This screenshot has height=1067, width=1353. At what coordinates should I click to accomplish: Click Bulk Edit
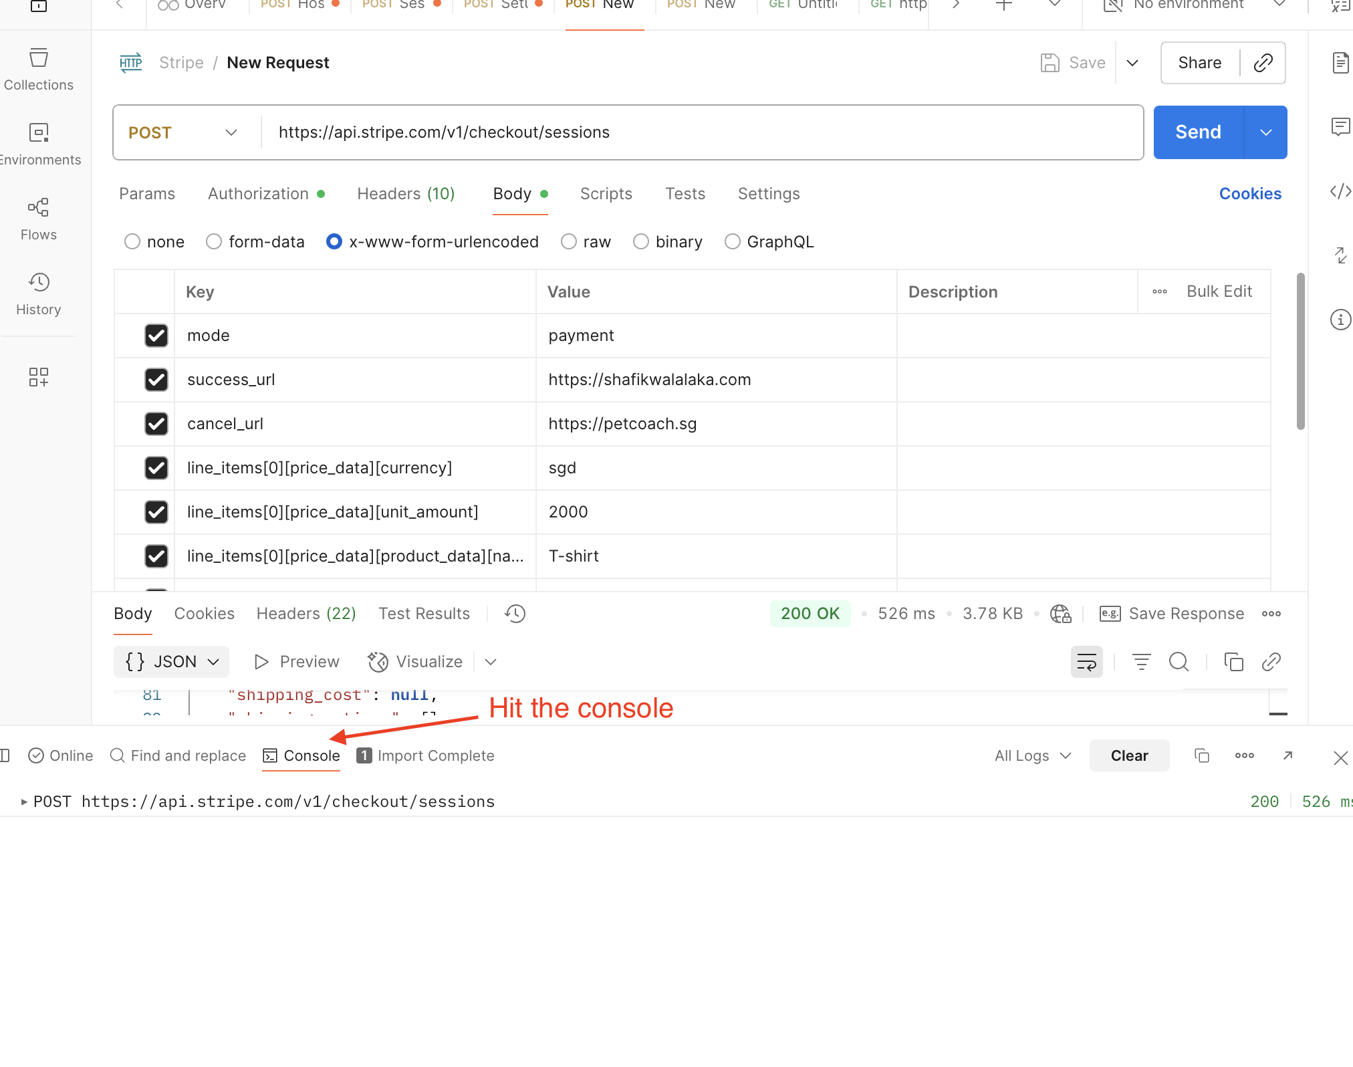[x=1219, y=291]
